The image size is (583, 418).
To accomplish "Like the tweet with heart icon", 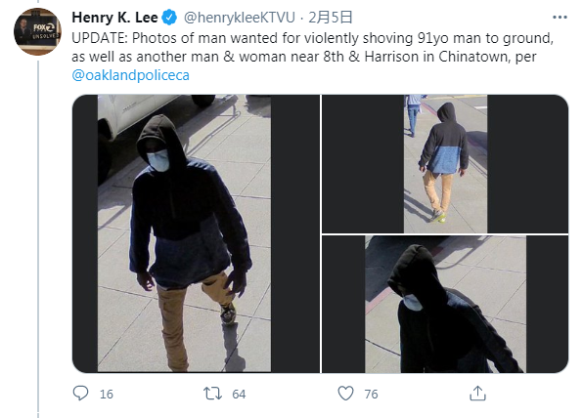I will tap(345, 394).
